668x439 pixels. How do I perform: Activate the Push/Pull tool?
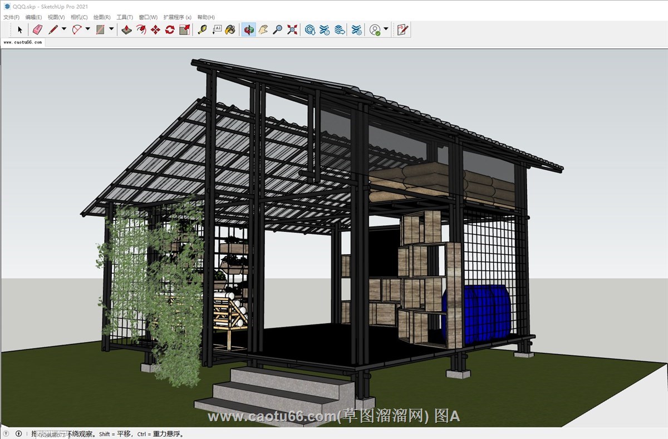point(127,30)
